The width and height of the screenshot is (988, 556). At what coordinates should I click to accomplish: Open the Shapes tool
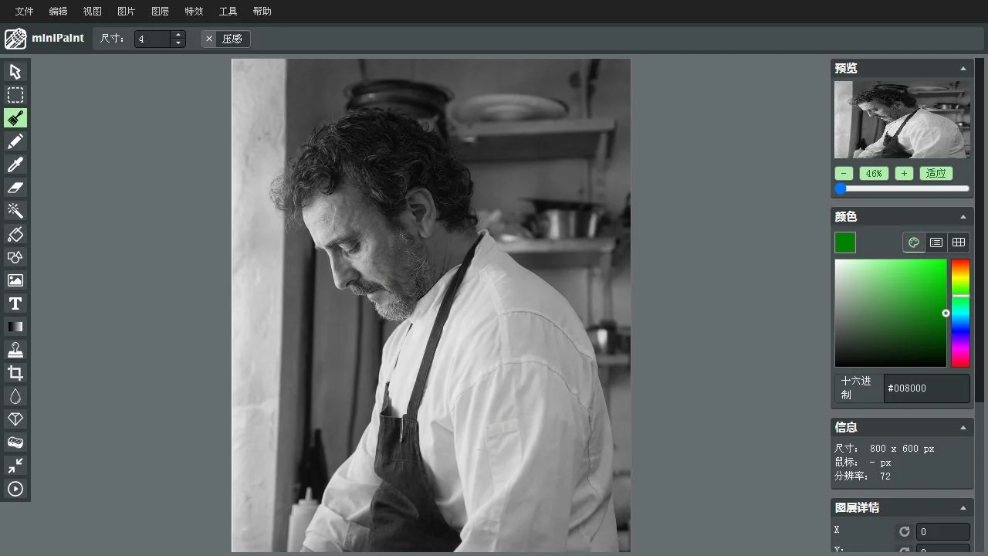tap(15, 257)
